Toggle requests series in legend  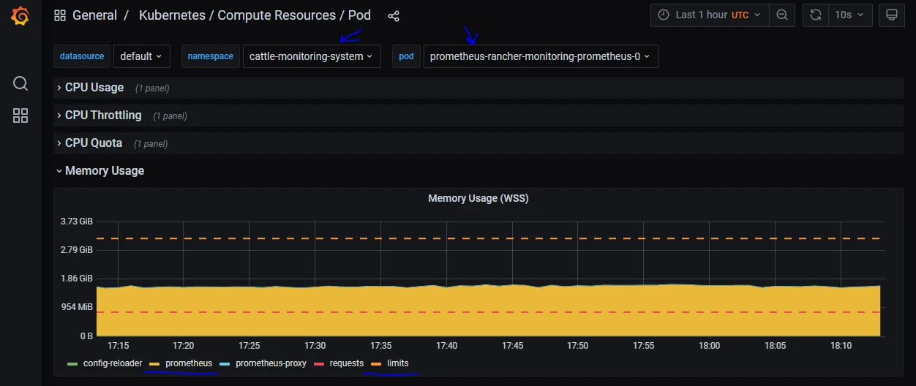pyautogui.click(x=347, y=363)
